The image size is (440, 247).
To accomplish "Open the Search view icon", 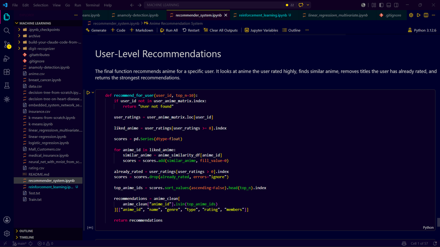I will 7,31.
